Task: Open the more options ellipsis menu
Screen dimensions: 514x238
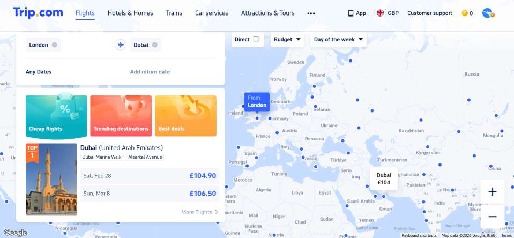Action: (311, 13)
